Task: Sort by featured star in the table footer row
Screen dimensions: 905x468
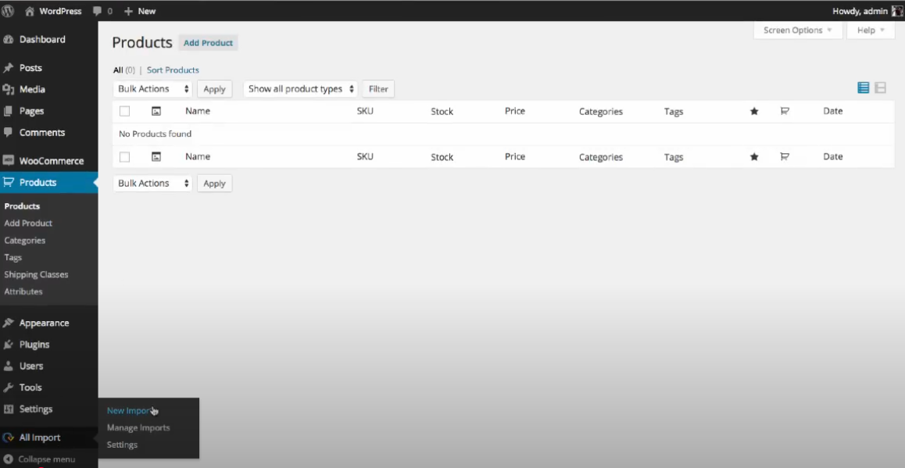Action: coord(754,157)
